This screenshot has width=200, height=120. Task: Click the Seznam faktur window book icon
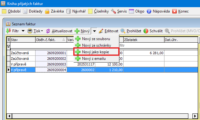pyautogui.click(x=8, y=24)
